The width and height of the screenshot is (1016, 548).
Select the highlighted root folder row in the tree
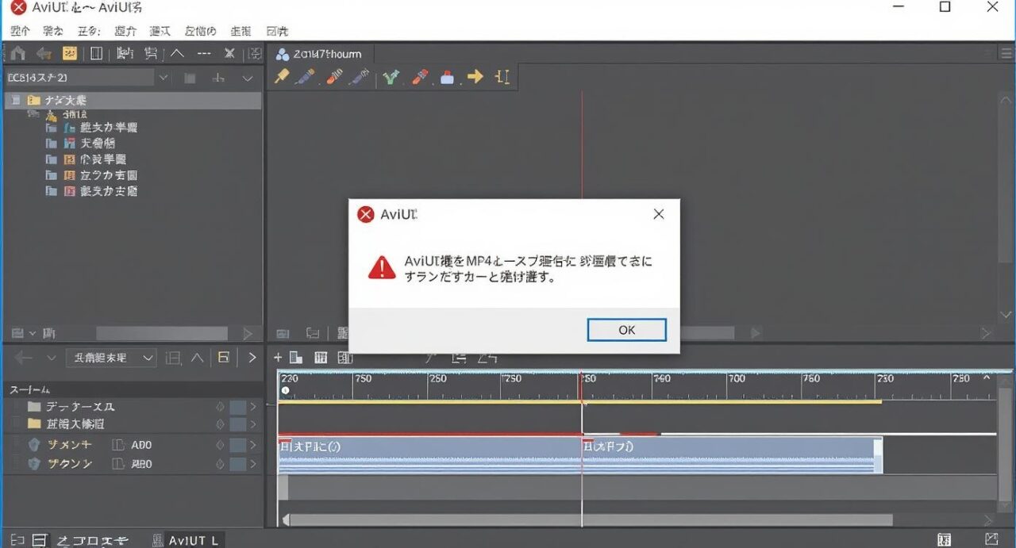pos(133,101)
